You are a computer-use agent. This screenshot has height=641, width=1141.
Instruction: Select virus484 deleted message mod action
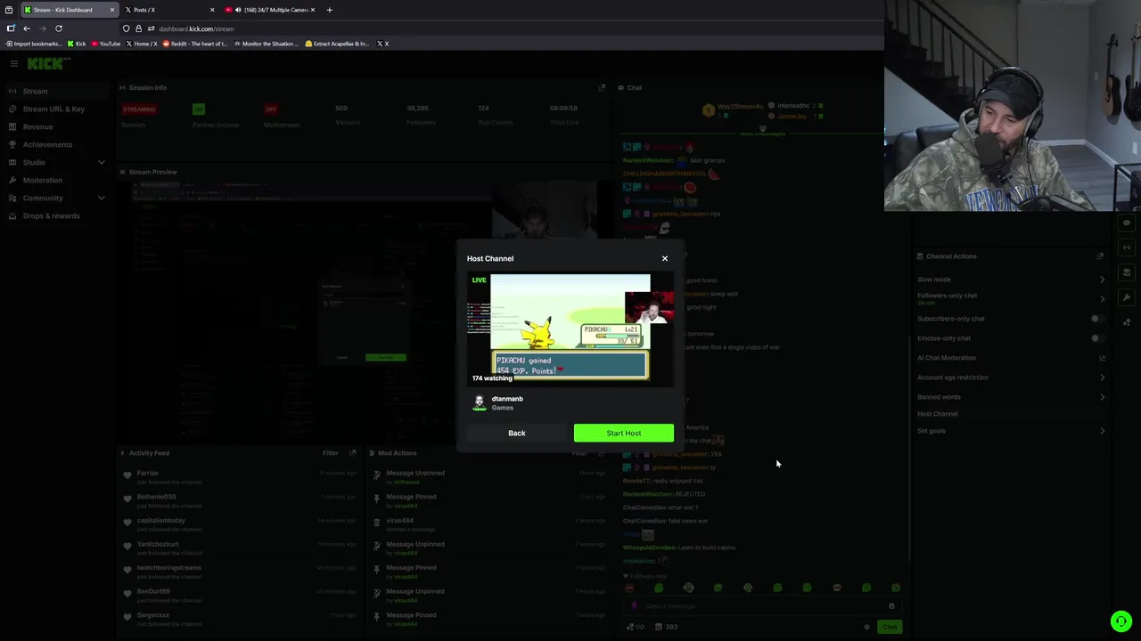pos(490,524)
